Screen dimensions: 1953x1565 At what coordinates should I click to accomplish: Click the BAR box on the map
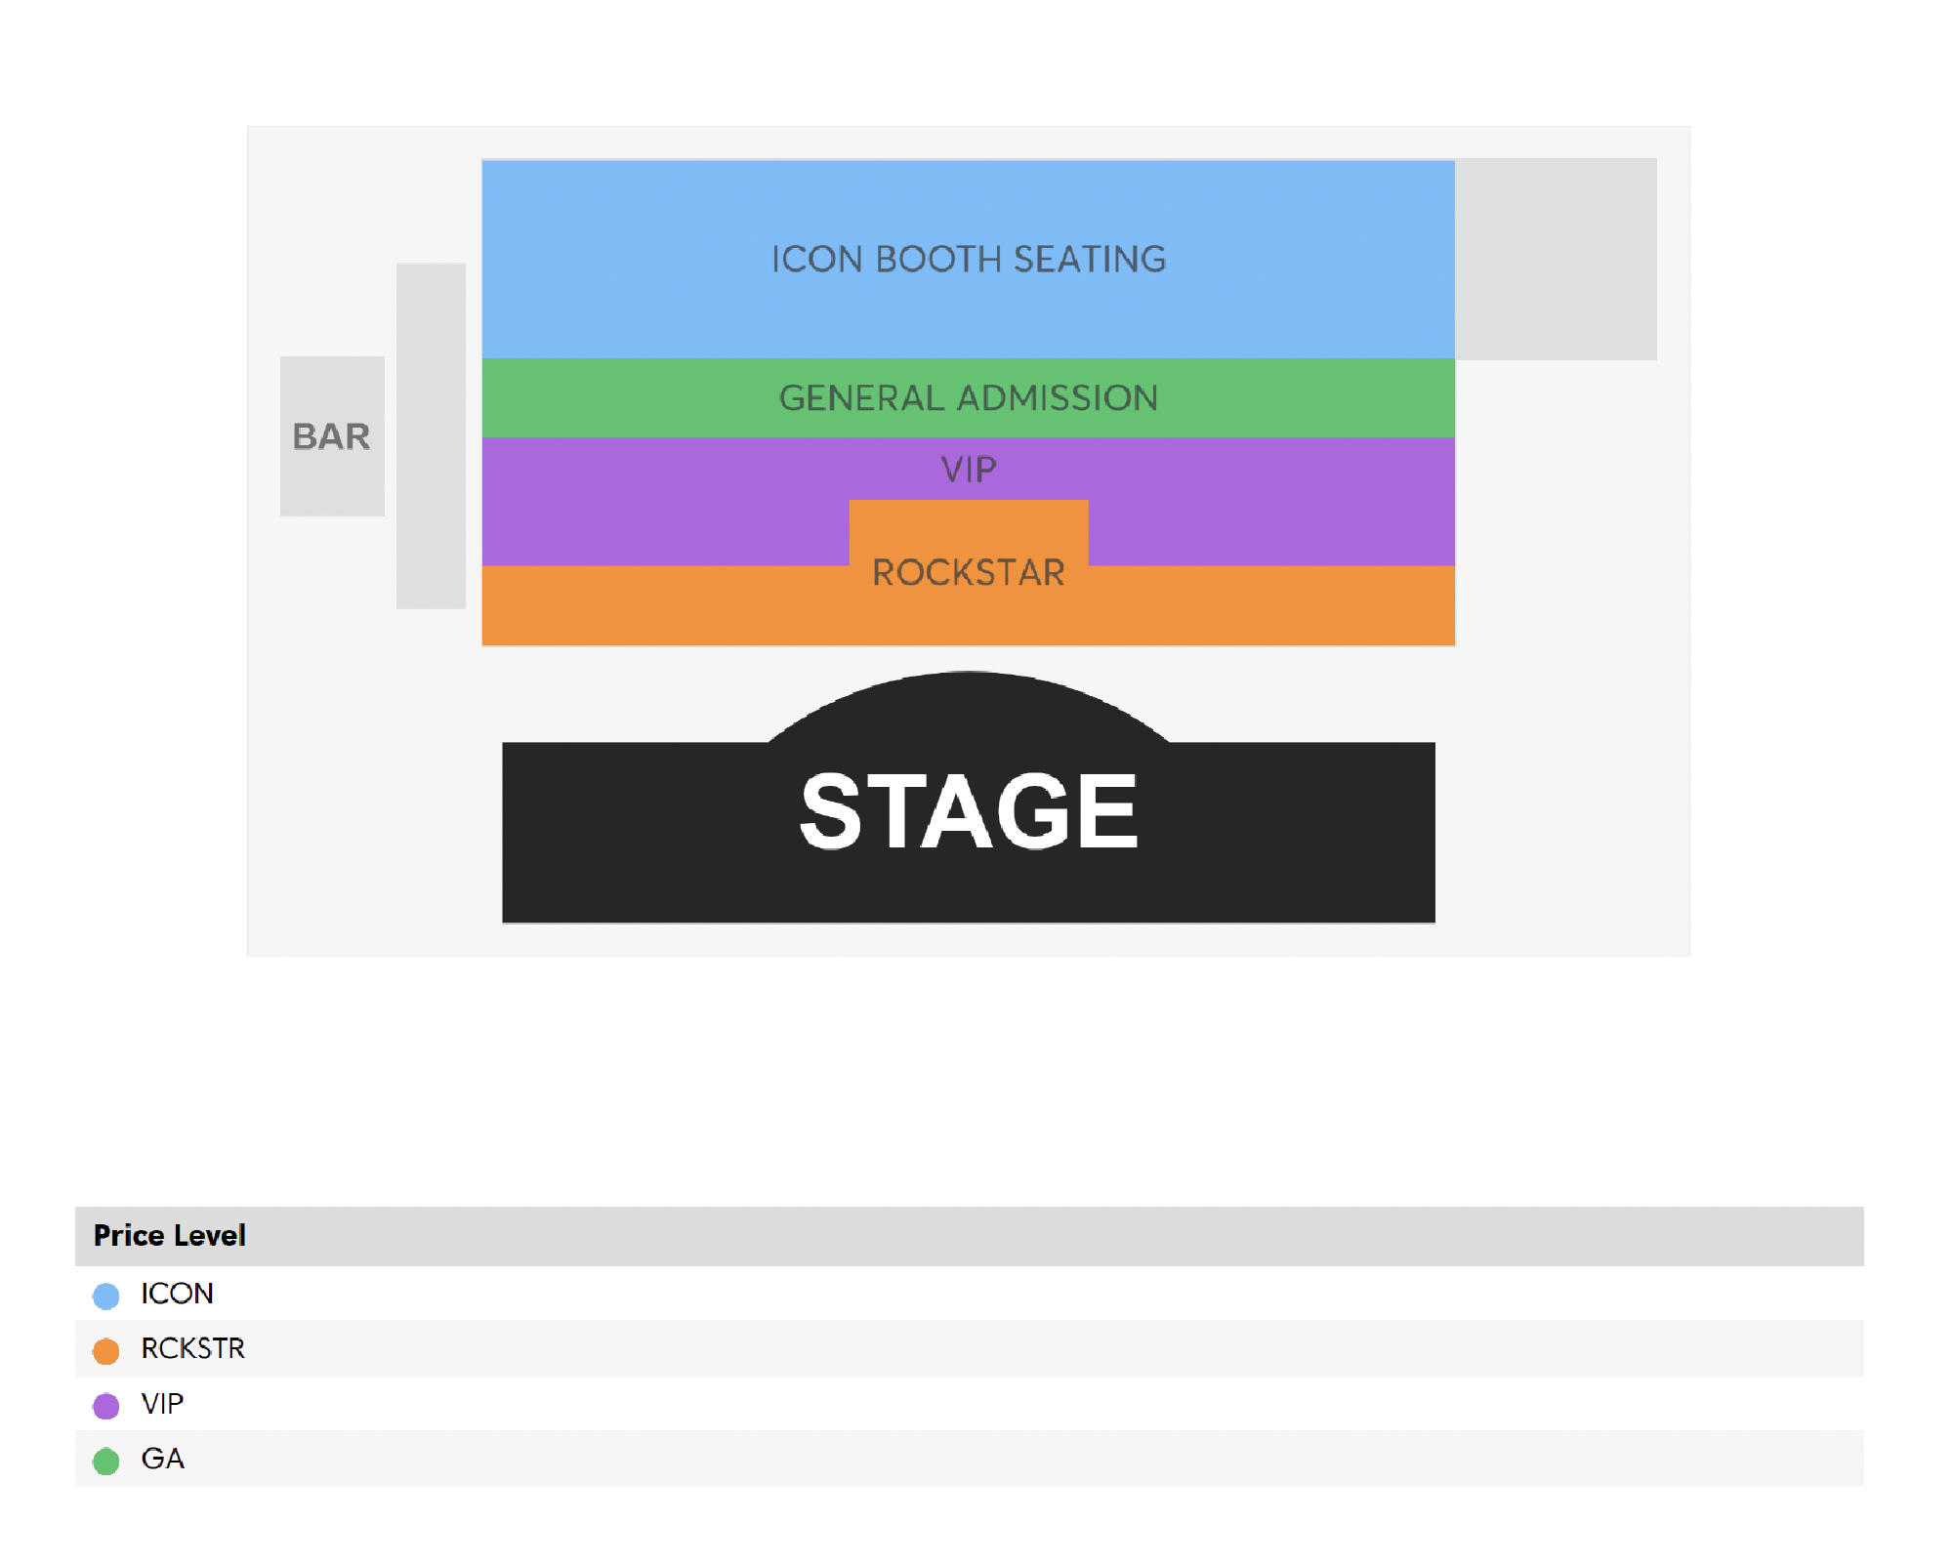(332, 435)
